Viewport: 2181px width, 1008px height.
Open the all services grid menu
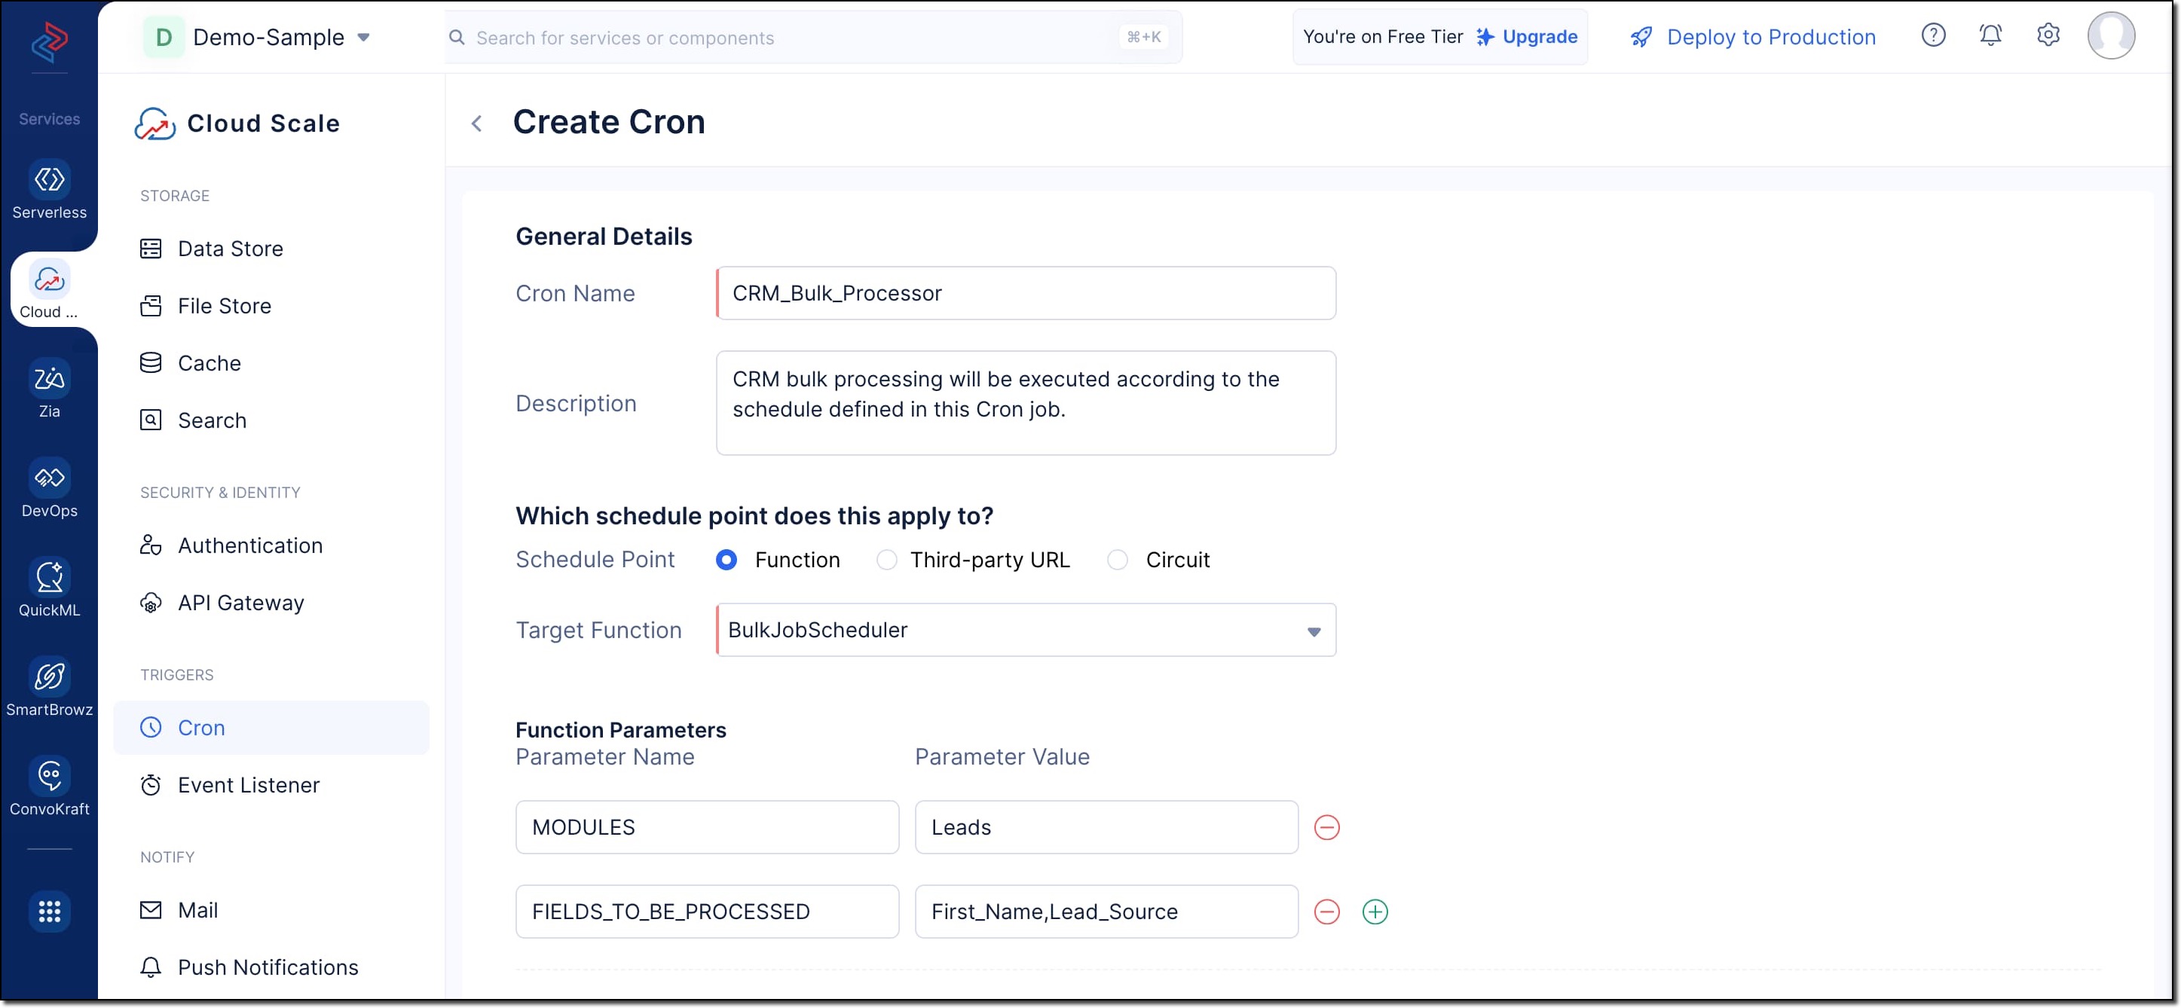[49, 911]
